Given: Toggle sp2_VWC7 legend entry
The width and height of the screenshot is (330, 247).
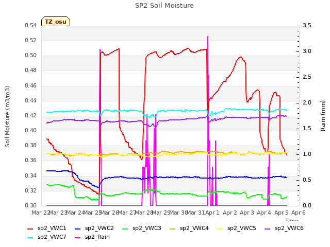Looking at the screenshot, I should point(47,237).
